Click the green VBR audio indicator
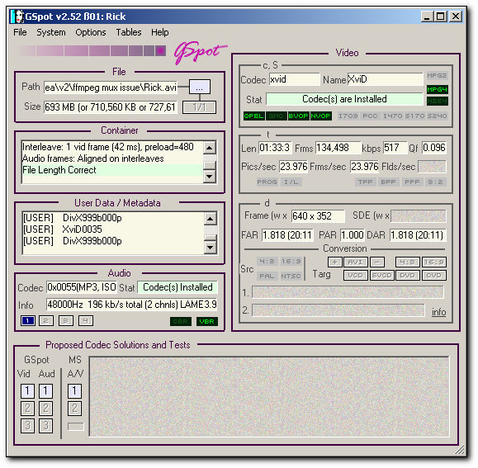478x468 pixels. tap(206, 321)
